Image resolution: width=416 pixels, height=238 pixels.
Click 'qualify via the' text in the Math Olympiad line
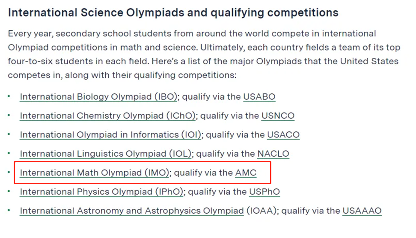pyautogui.click(x=203, y=173)
